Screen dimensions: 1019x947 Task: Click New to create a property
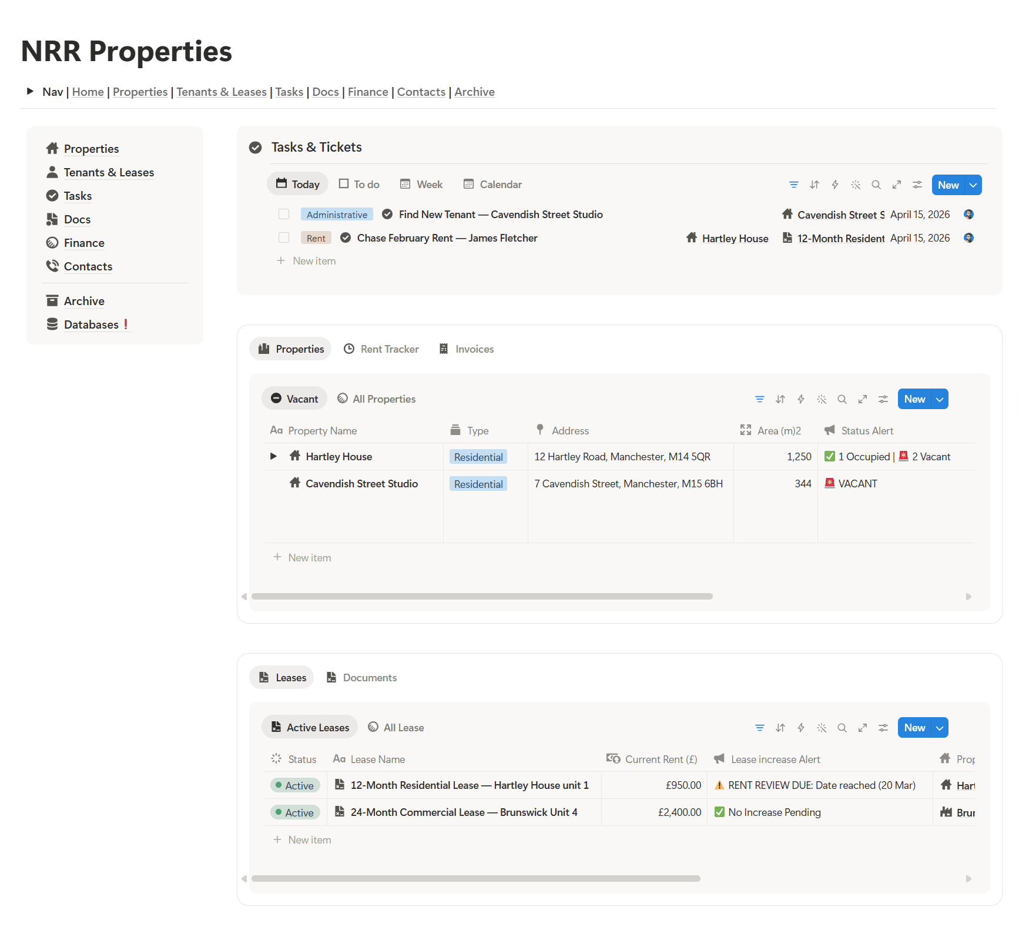click(x=915, y=399)
